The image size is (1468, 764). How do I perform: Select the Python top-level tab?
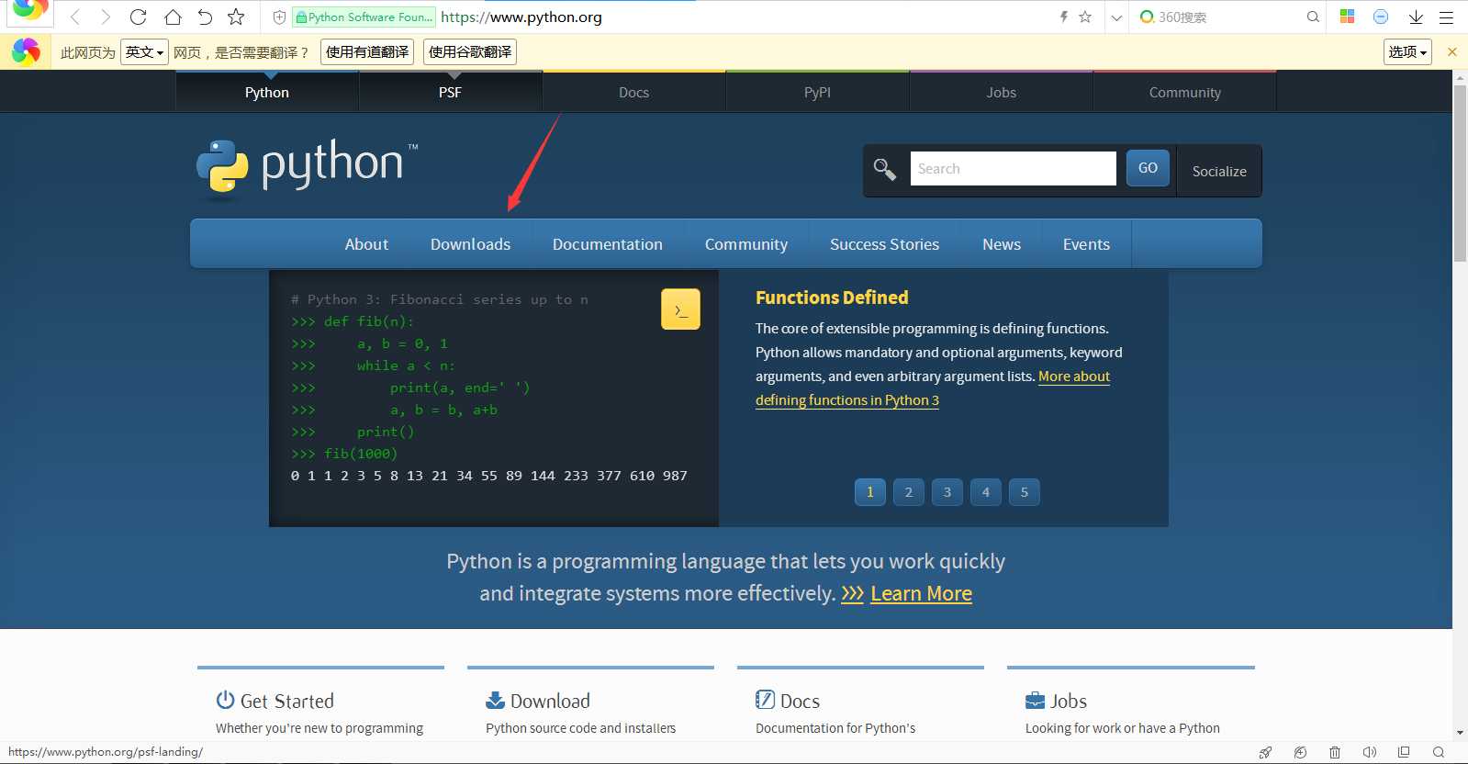pyautogui.click(x=267, y=92)
